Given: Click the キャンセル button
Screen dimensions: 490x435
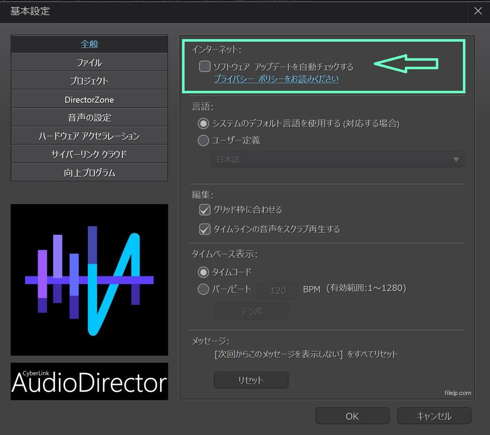Looking at the screenshot, I should 434,416.
